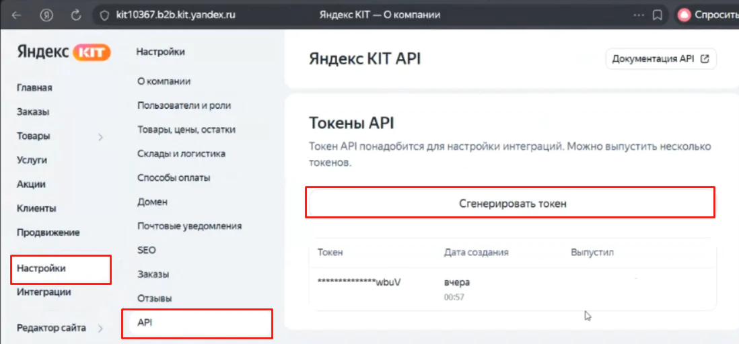Open Клиенты in the left sidebar
The image size is (739, 344).
(x=36, y=208)
